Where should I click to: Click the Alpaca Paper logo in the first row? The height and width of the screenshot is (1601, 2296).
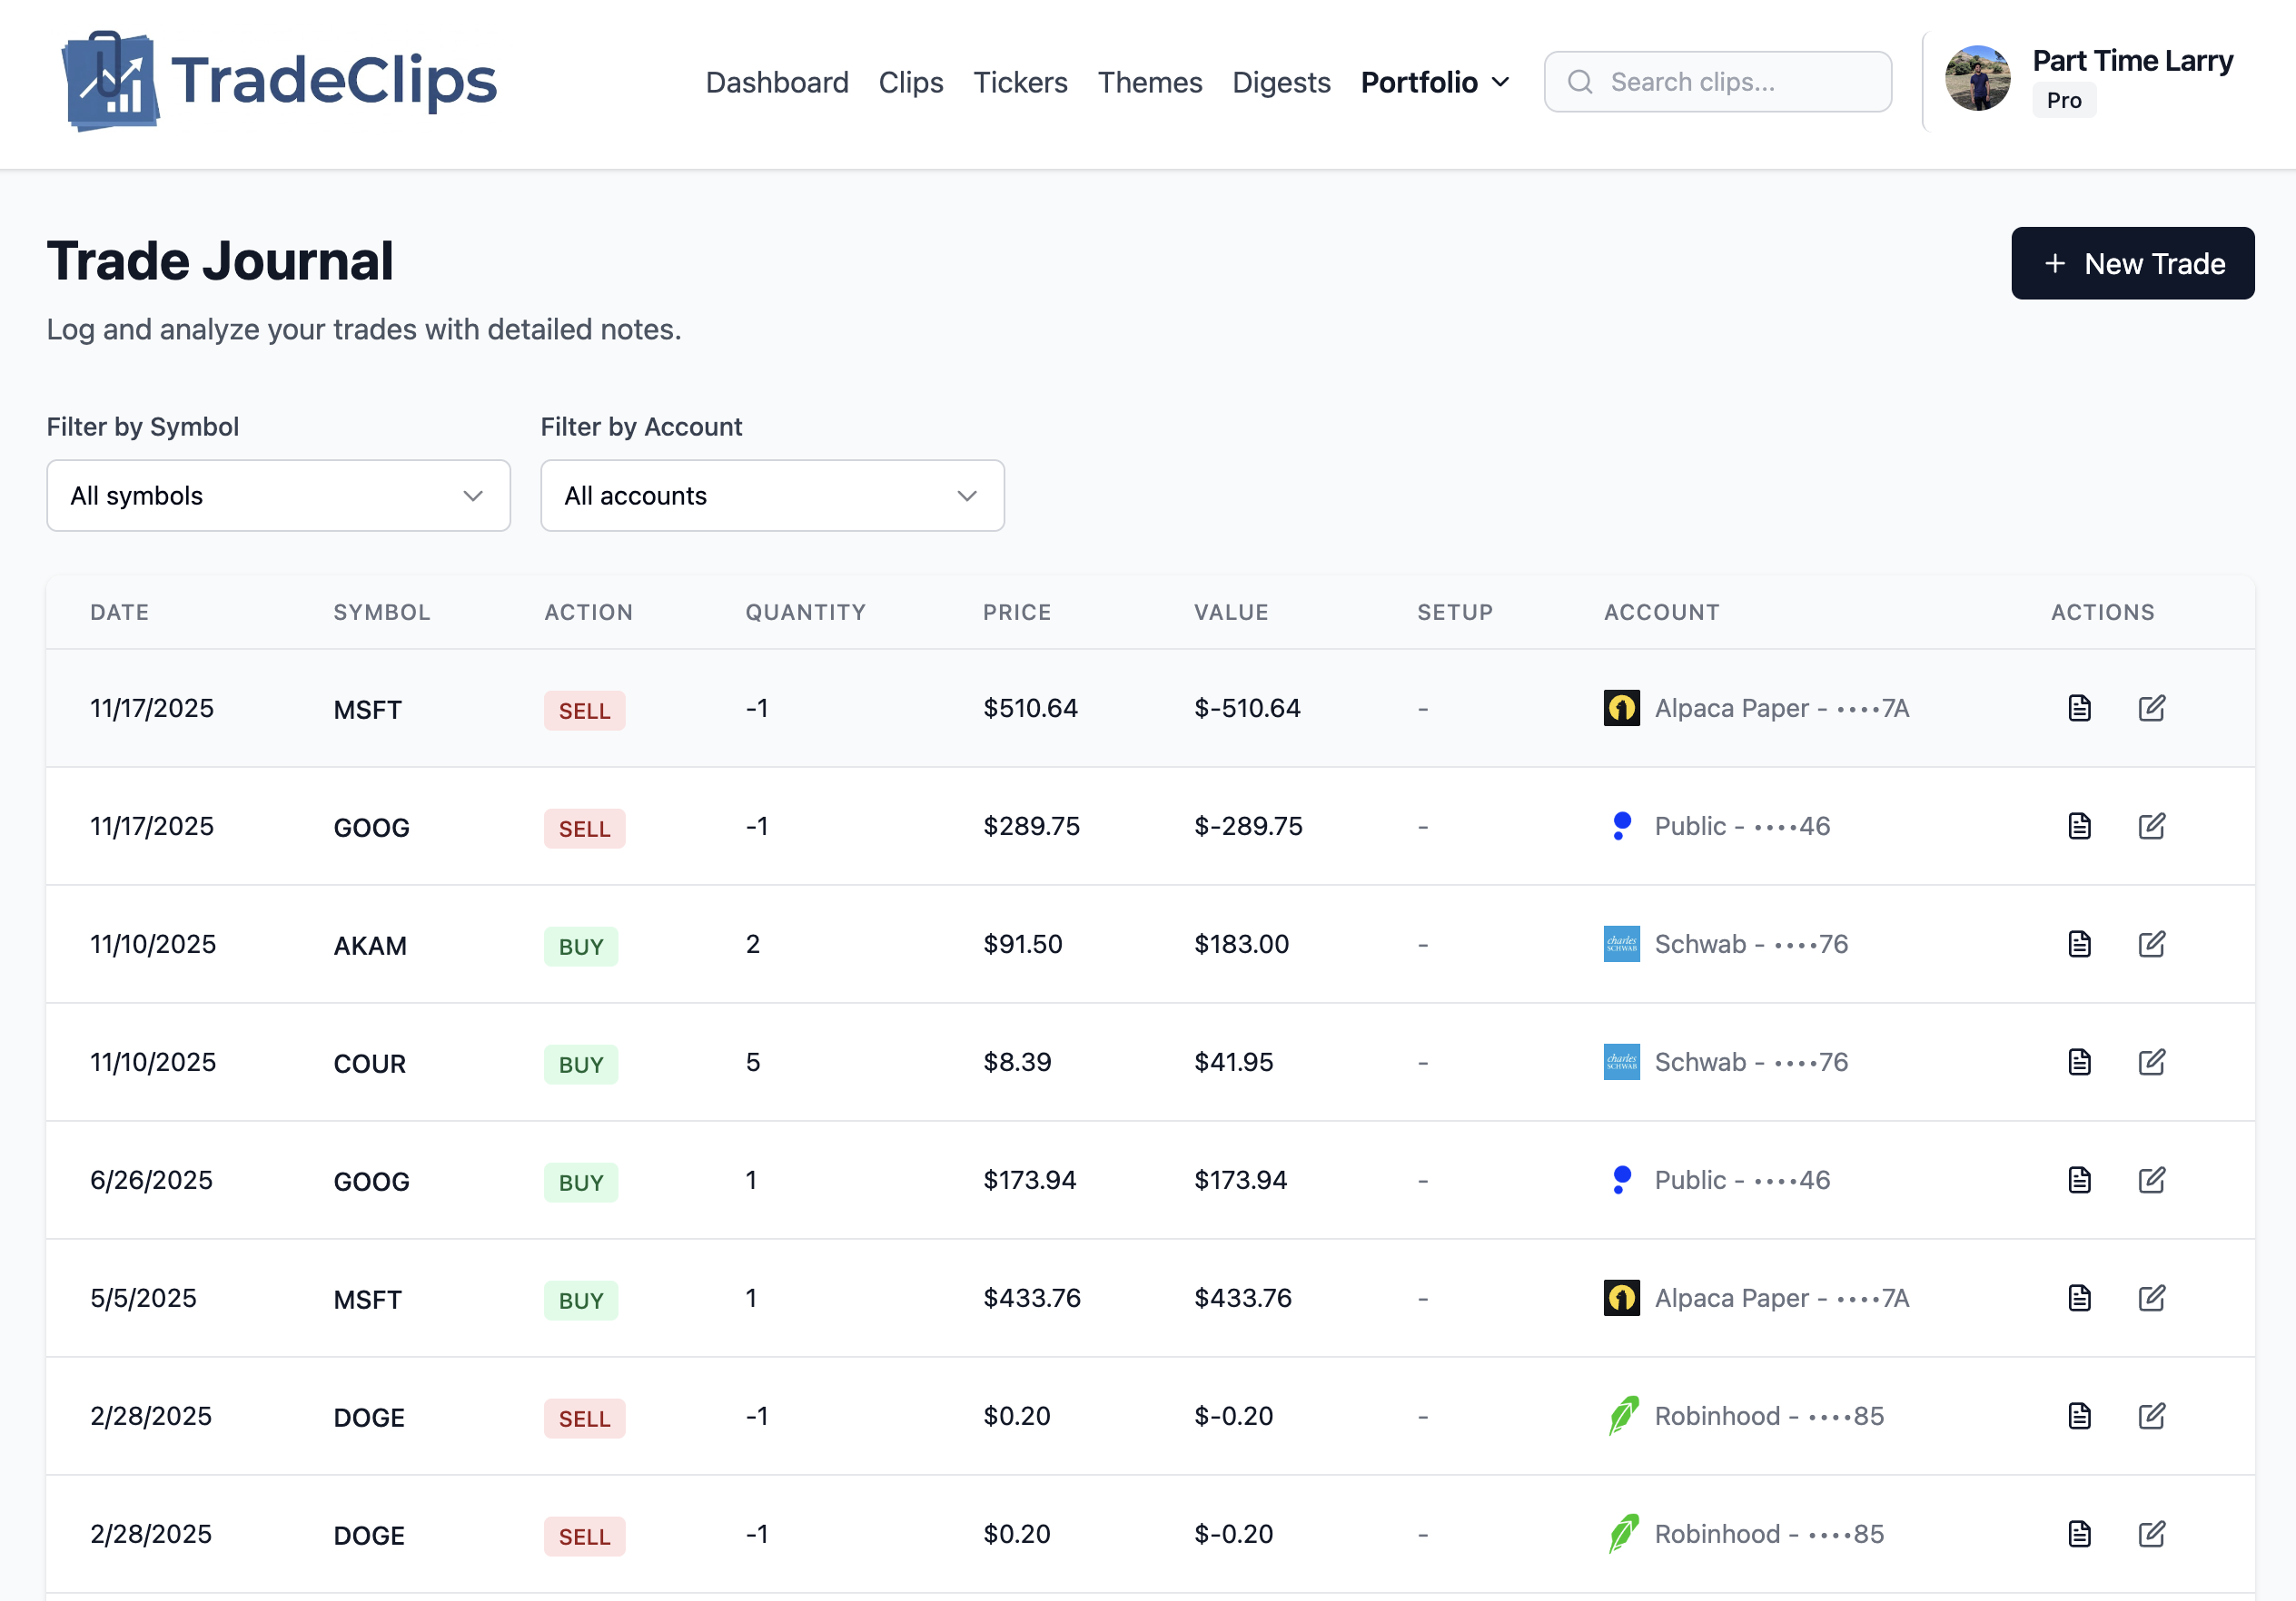(x=1621, y=709)
